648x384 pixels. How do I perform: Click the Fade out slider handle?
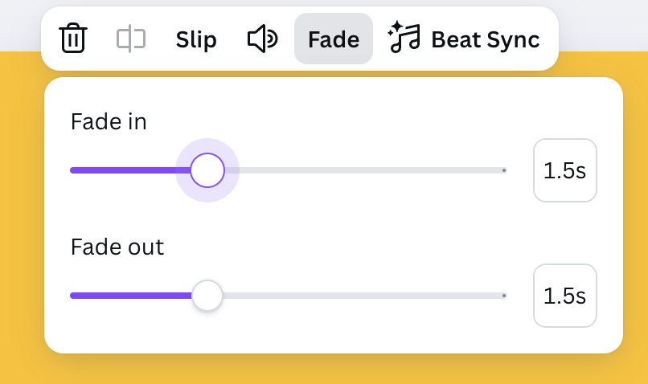pyautogui.click(x=207, y=296)
